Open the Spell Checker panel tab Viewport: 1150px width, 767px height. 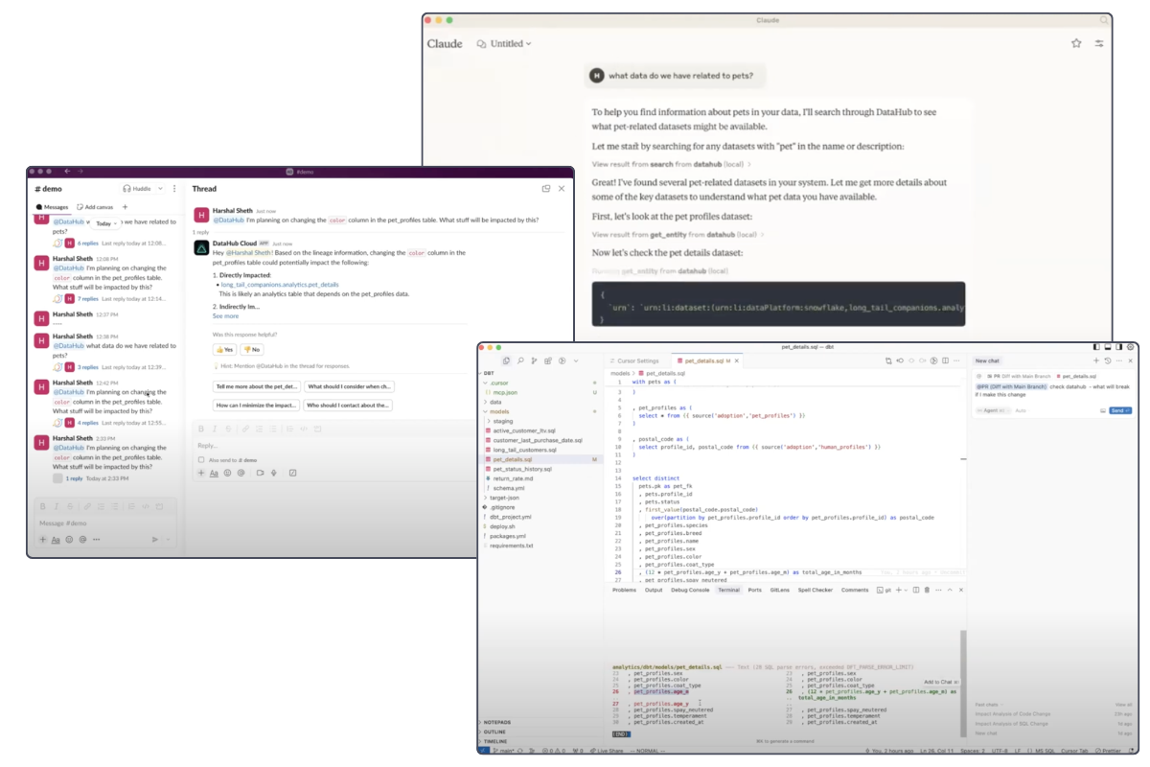[815, 590]
